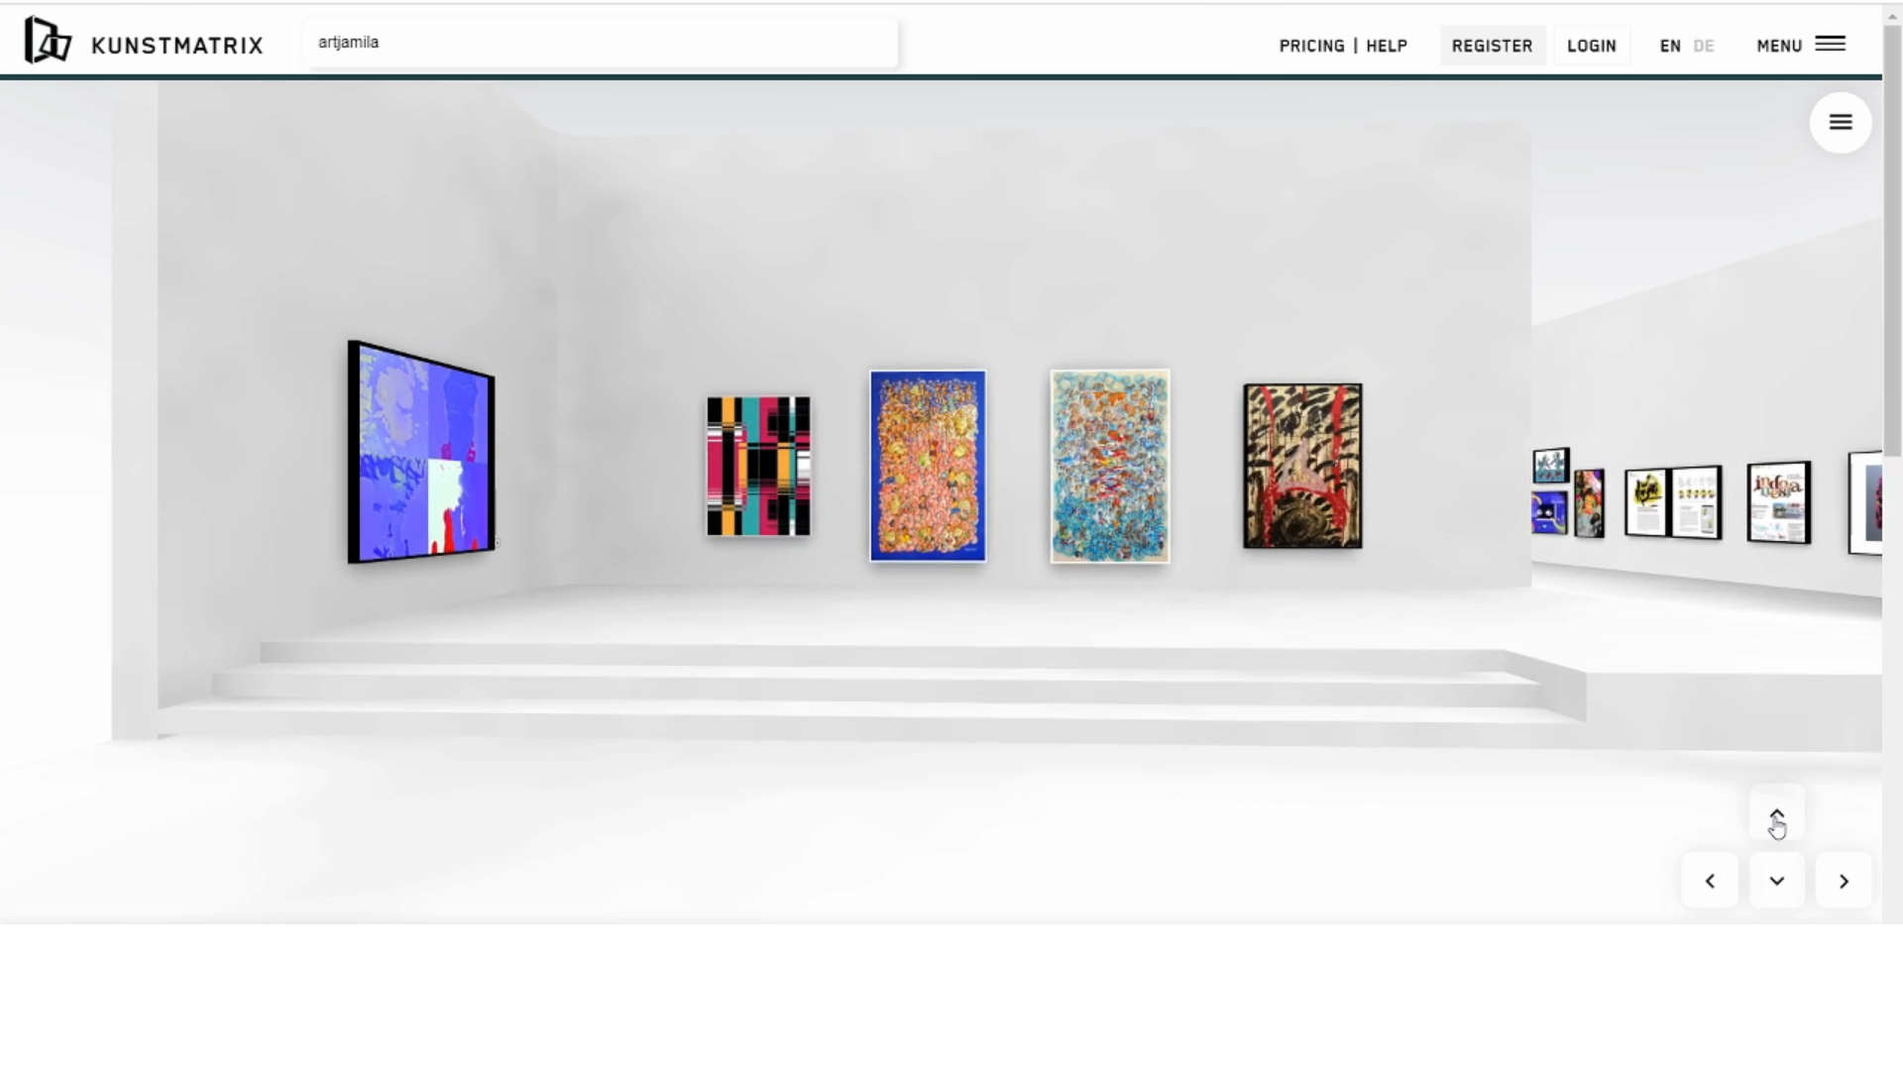Select the blue-purple angled artwork on left wall

pos(421,453)
